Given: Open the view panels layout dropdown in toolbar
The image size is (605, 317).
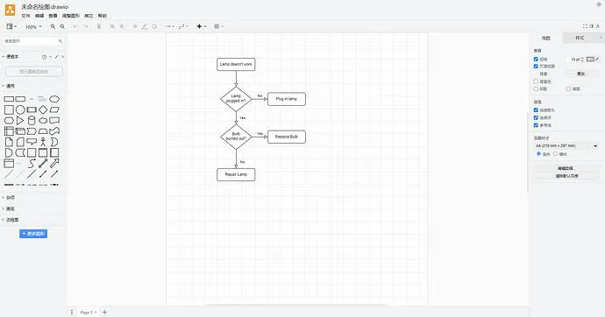Looking at the screenshot, I should (11, 26).
